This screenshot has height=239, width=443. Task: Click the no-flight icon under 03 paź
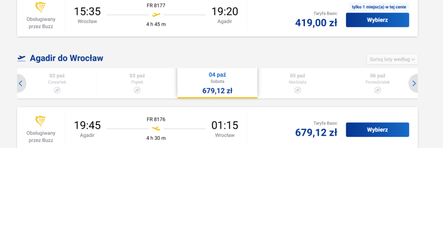pos(137,90)
